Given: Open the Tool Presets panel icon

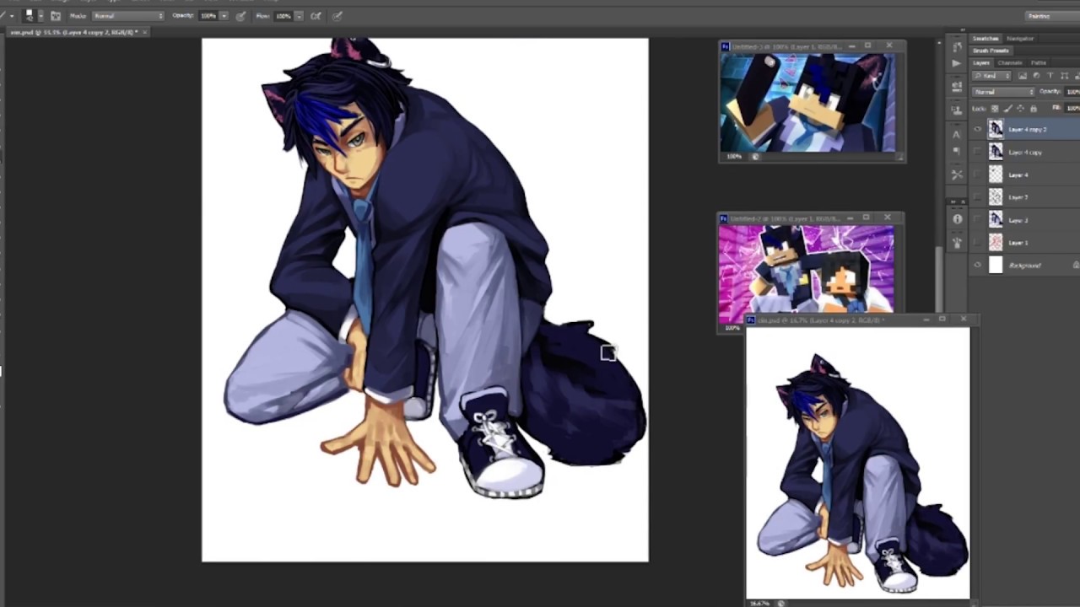Looking at the screenshot, I should tap(957, 175).
